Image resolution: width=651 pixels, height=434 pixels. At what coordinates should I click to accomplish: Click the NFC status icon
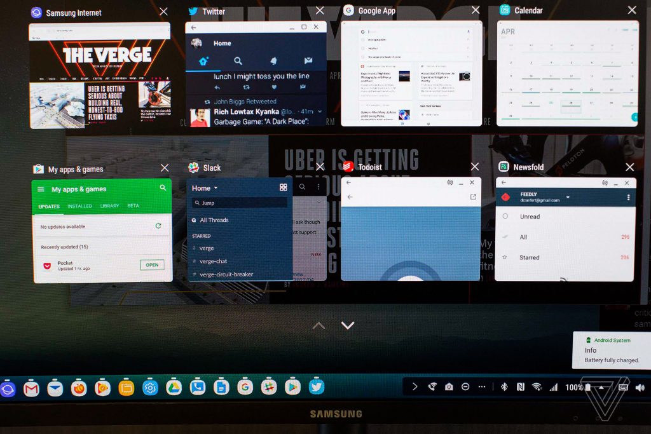(520, 387)
